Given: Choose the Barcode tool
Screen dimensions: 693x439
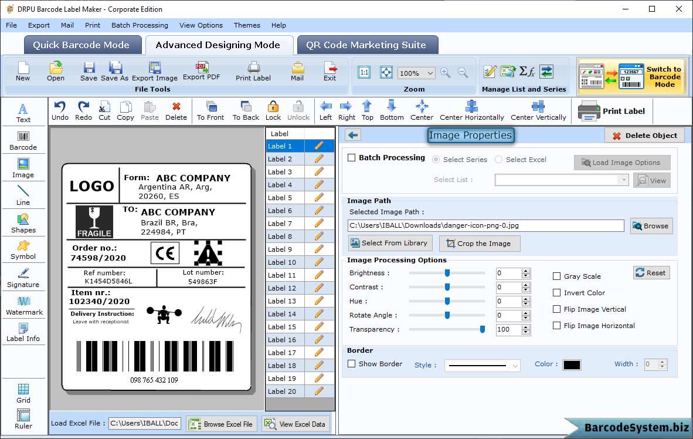Looking at the screenshot, I should pos(23,140).
